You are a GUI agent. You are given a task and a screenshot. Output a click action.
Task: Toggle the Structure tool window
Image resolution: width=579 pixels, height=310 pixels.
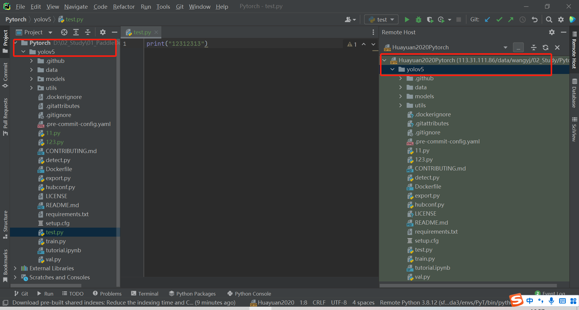tap(5, 225)
